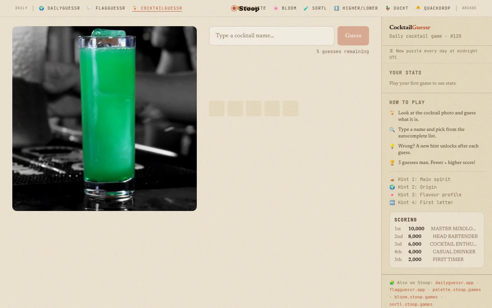Image resolution: width=492 pixels, height=308 pixels.
Task: Click the arrows icon beside Higher/Lower
Action: [x=337, y=8]
